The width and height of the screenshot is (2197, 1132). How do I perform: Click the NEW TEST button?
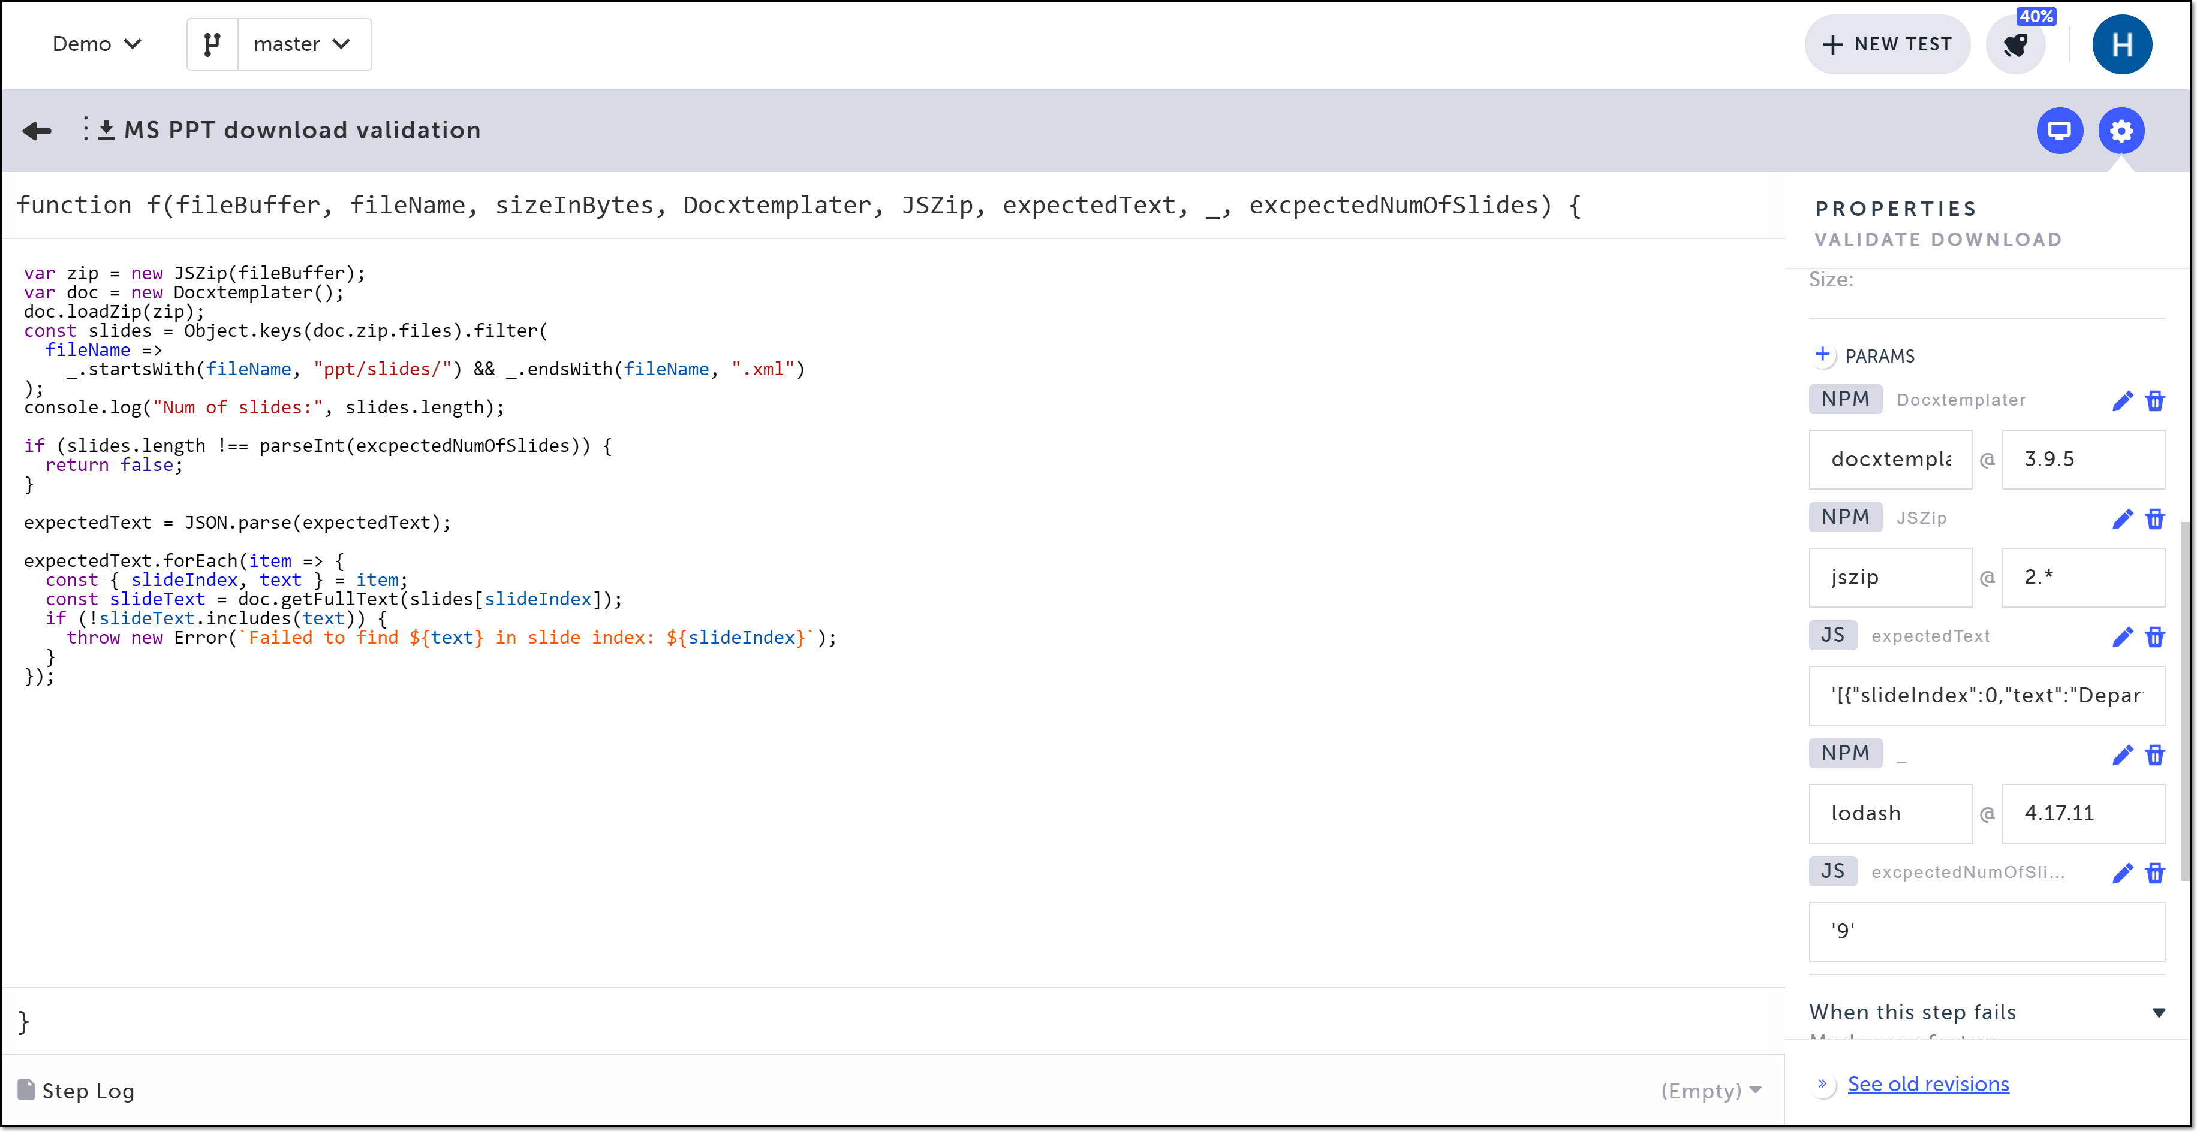pyautogui.click(x=1886, y=44)
